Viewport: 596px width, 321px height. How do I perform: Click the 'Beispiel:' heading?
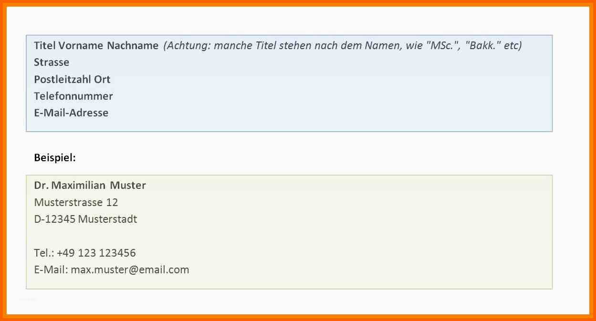click(55, 157)
